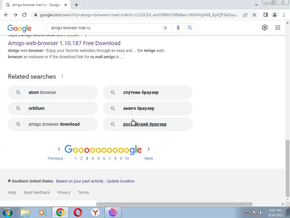Jump to results page 7
Viewport: 290px width, 218px height.
(x=110, y=158)
